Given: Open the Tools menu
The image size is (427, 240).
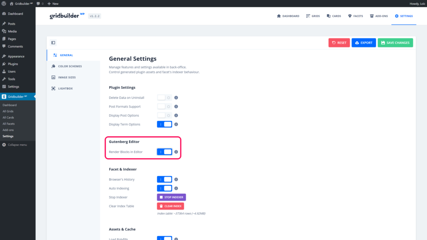Looking at the screenshot, I should click(18, 79).
